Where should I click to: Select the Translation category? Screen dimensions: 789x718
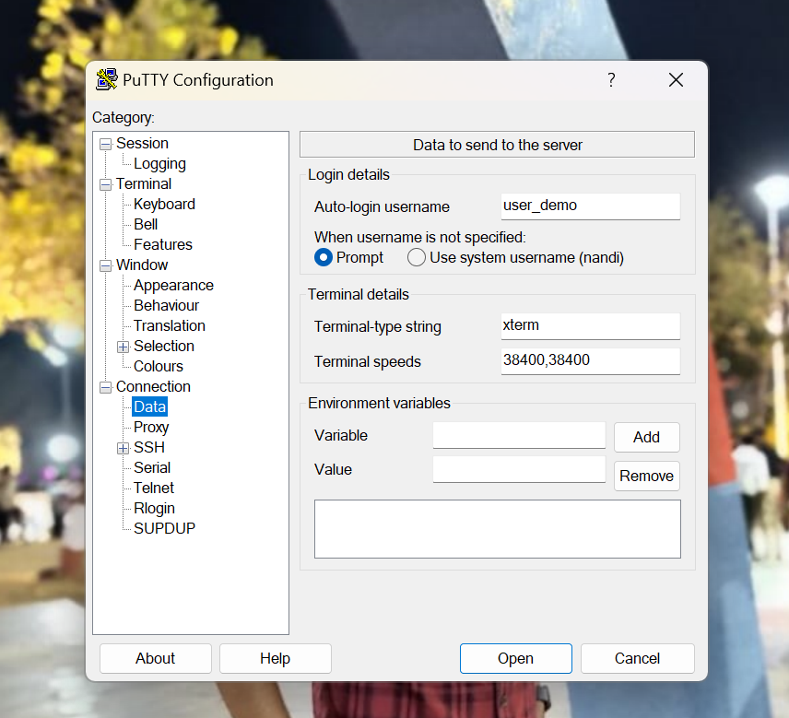click(170, 325)
